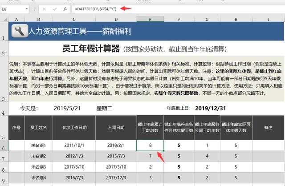The height and width of the screenshot is (186, 285).
Task: Click the cancel (X) icon in formula bar
Action: [x=44, y=8]
